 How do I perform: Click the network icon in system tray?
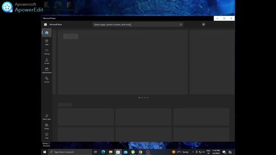tap(200, 152)
